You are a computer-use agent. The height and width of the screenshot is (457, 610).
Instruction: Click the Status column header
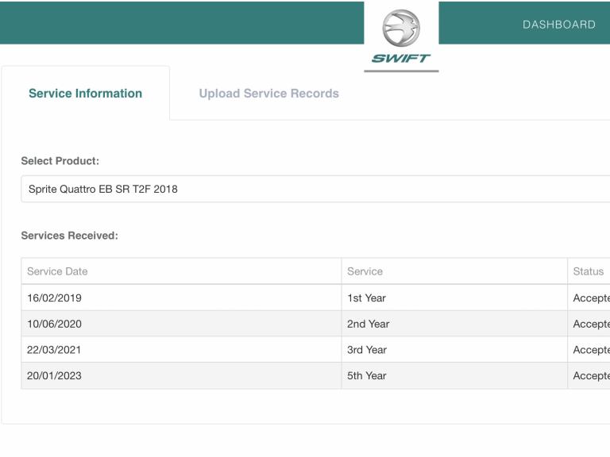[x=588, y=271]
